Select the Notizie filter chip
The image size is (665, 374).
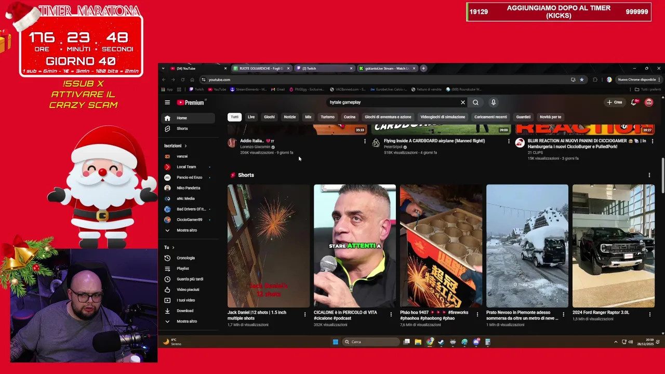point(290,117)
